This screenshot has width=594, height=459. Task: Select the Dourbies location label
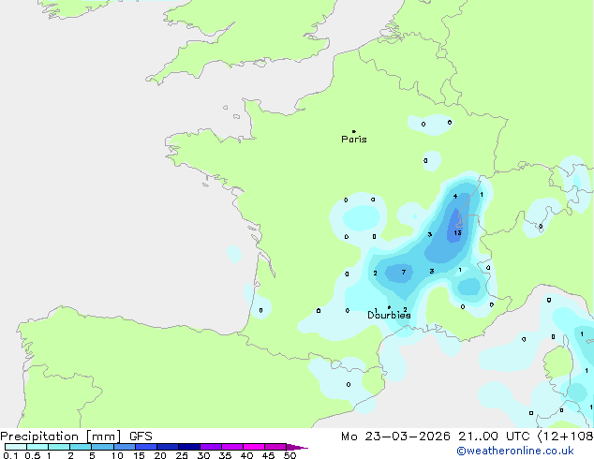389,315
